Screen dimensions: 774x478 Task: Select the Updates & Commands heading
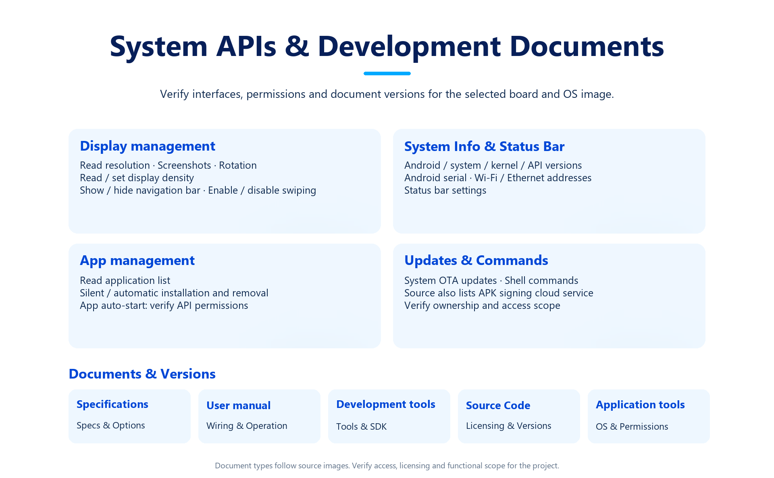coord(476,261)
